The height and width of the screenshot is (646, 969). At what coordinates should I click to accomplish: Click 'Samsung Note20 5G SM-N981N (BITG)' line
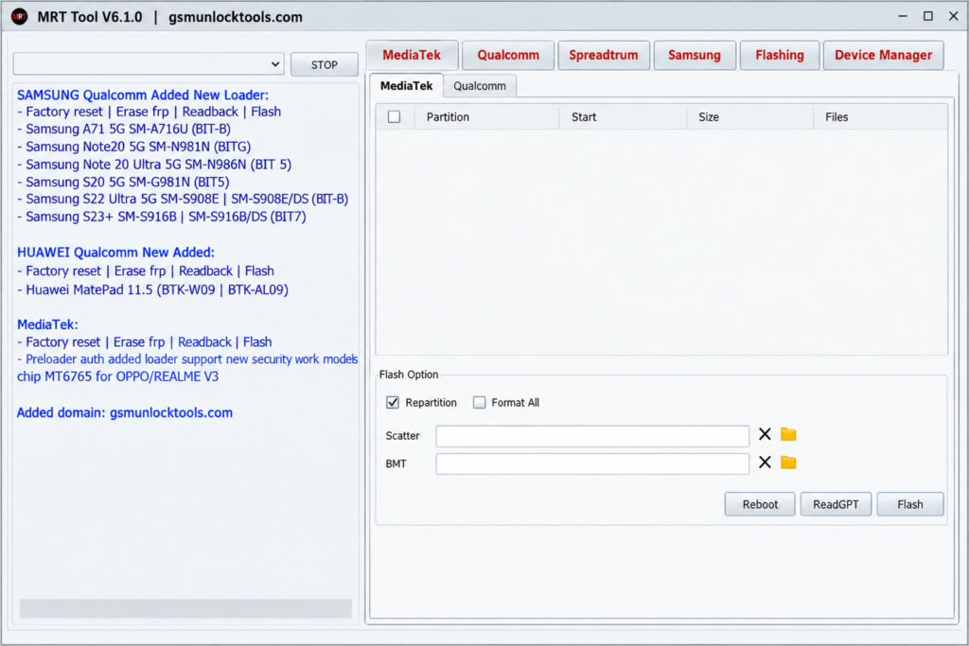(x=134, y=147)
